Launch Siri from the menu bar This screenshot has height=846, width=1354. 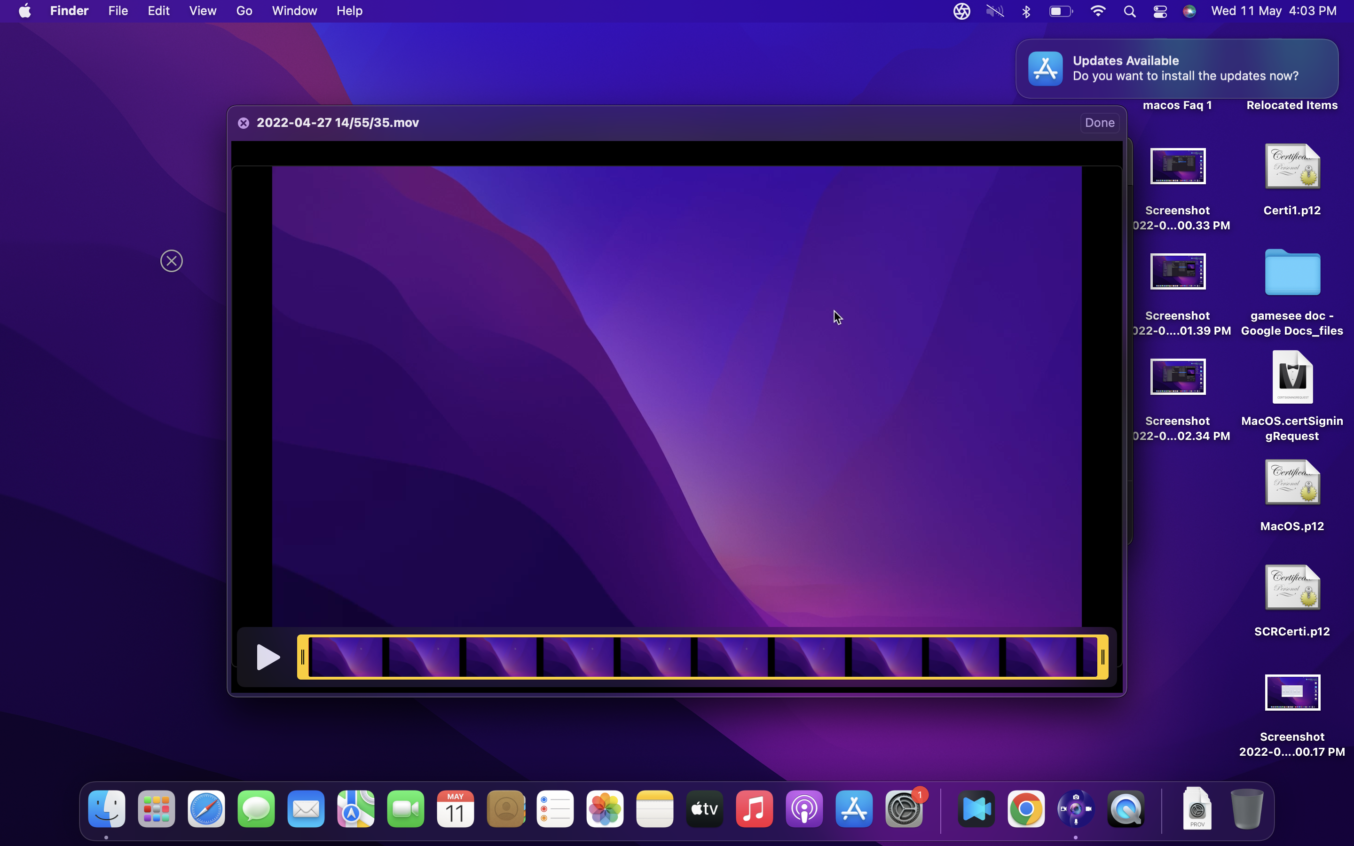pos(1189,11)
